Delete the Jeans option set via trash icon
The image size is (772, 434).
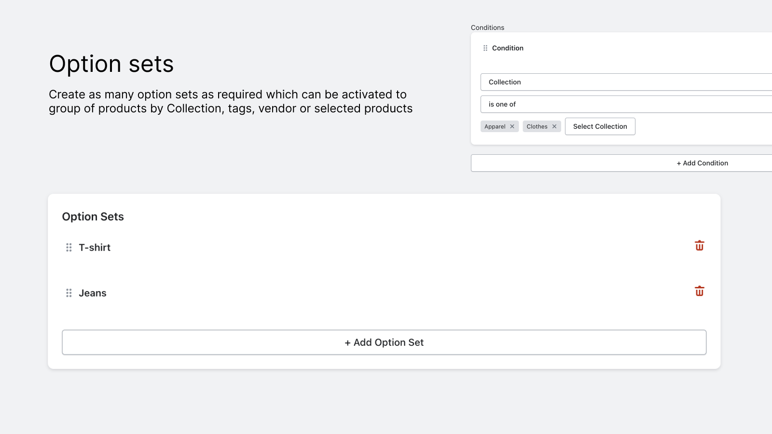(x=699, y=291)
